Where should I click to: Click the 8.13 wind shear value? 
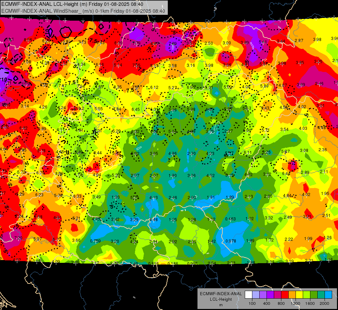[x=154, y=65]
